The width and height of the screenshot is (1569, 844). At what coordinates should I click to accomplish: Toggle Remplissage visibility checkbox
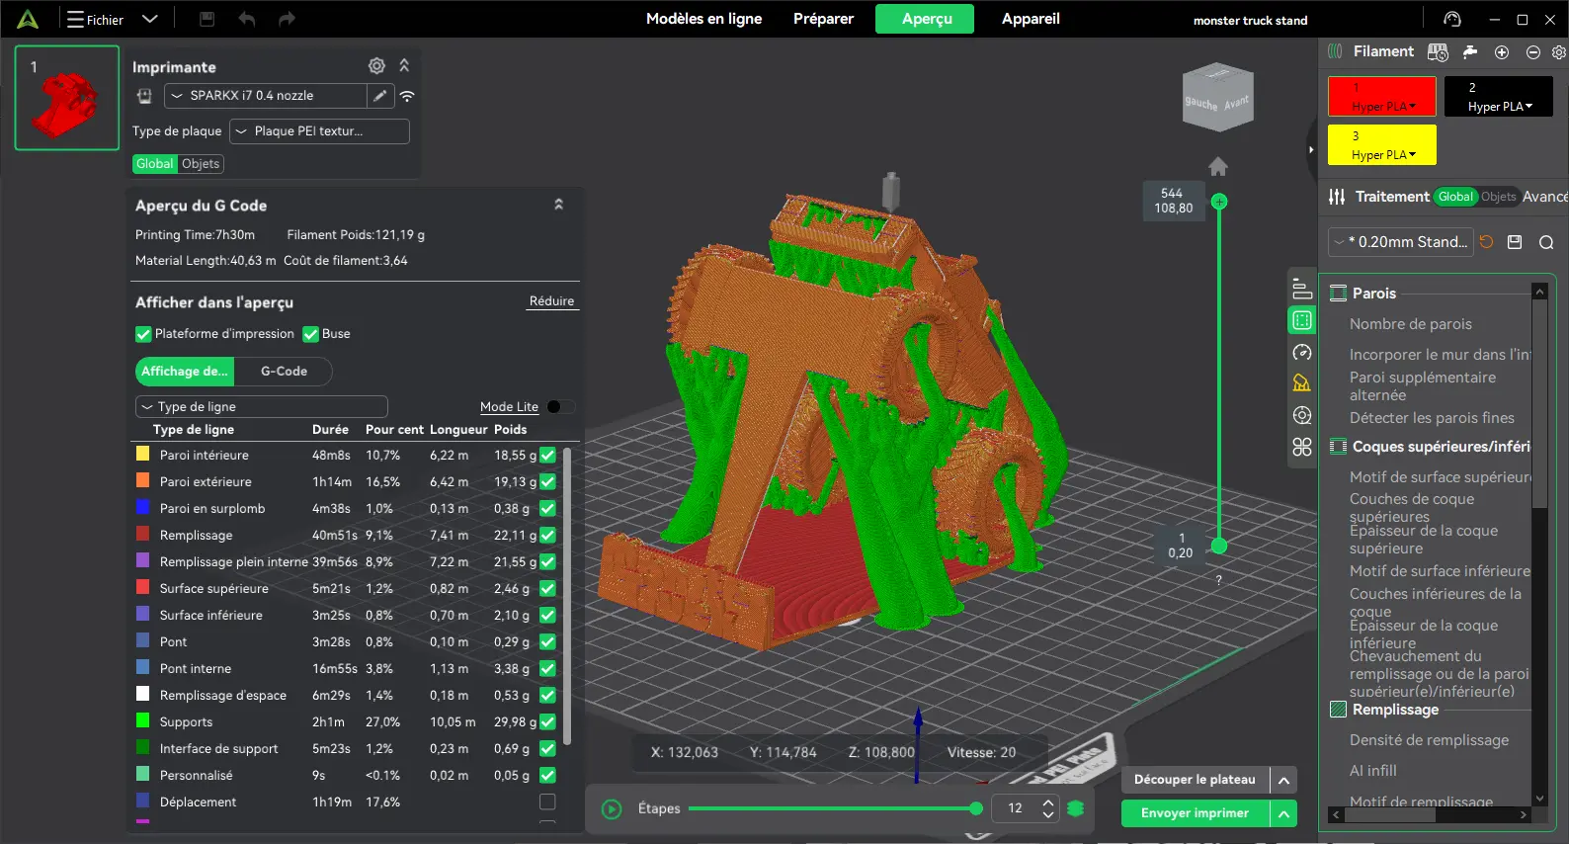[547, 535]
